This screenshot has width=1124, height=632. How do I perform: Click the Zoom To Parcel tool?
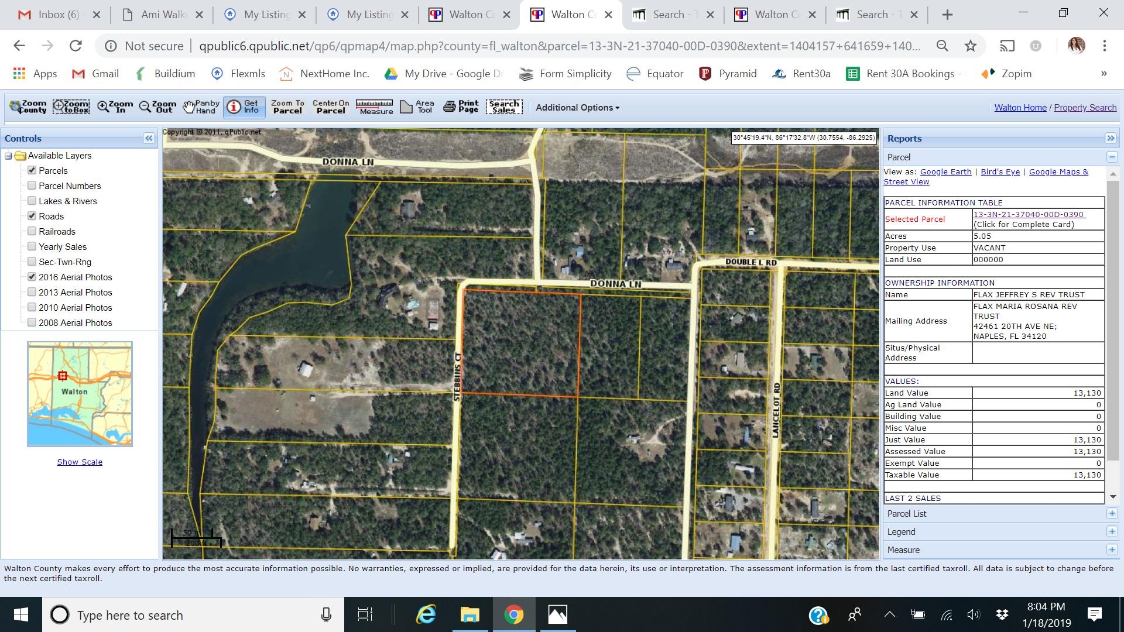[x=287, y=107]
